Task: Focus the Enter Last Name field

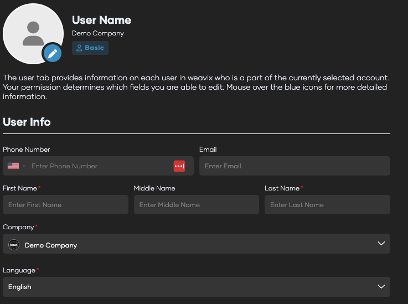Action: coord(327,204)
